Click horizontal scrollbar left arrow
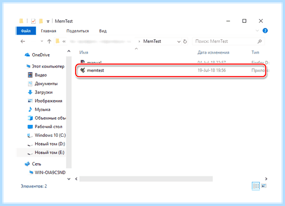 click(x=76, y=179)
